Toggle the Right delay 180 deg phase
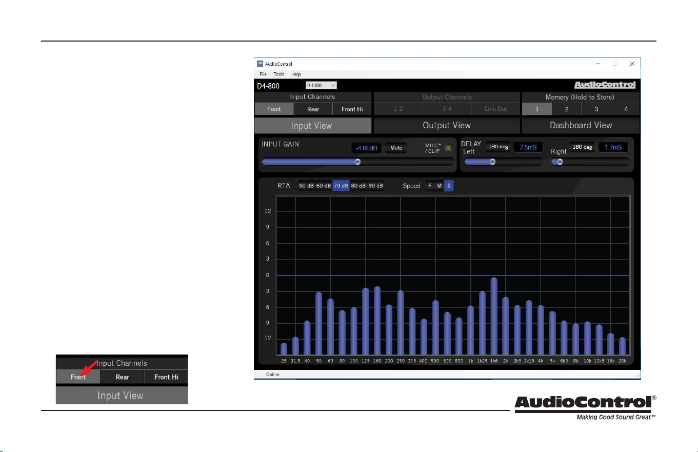Screen dimensions: 698x452 coord(582,147)
